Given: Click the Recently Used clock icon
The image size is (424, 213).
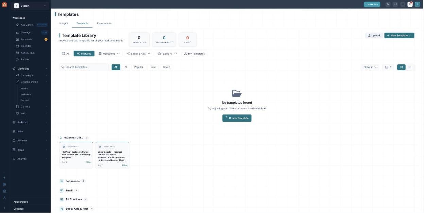Looking at the screenshot, I should point(61,138).
